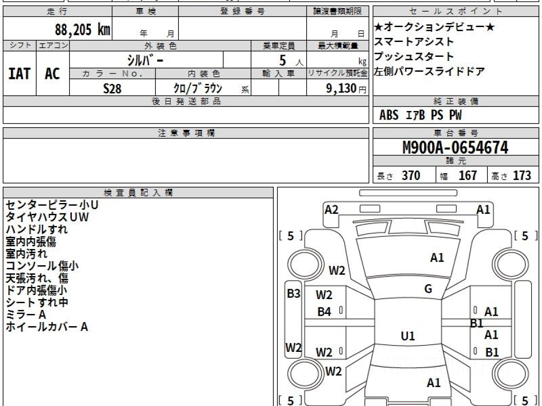This screenshot has height=406, width=542.
Task: Click the U1 dent mark on the roof
Action: click(x=407, y=336)
